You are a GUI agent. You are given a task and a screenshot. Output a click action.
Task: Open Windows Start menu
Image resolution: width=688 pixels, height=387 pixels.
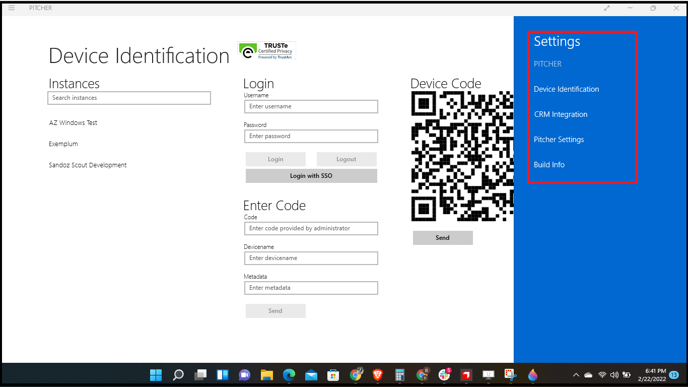pos(156,375)
